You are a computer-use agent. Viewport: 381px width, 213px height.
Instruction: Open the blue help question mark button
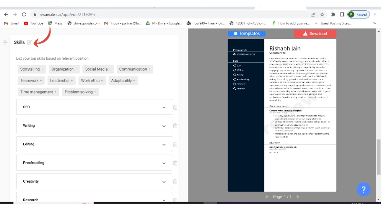[363, 190]
